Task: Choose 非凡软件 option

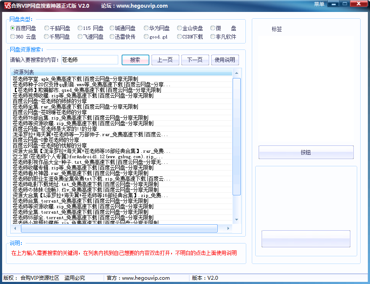Action: [x=223, y=37]
